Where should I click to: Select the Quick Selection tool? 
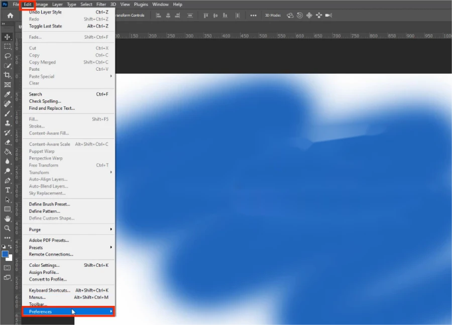click(x=7, y=66)
